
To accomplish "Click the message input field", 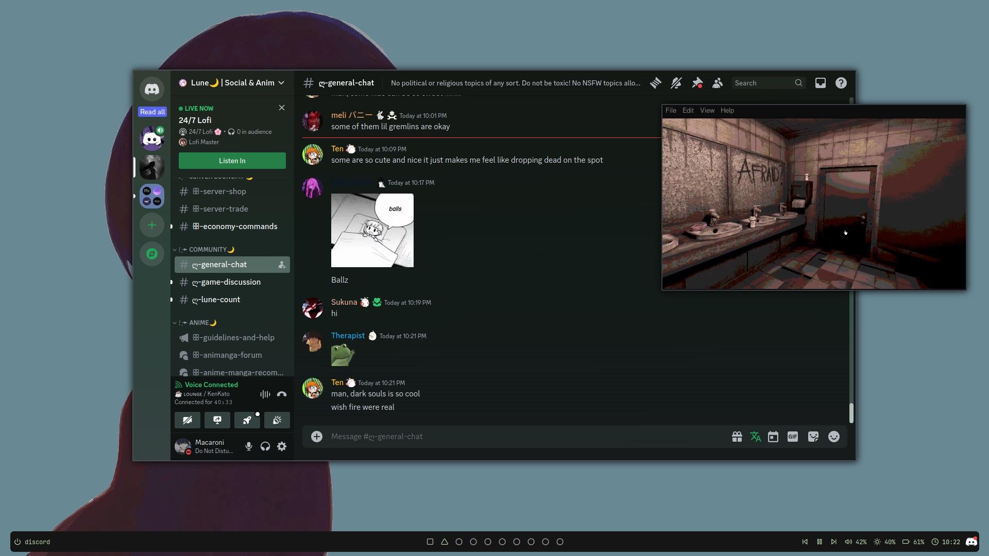I will coord(515,437).
